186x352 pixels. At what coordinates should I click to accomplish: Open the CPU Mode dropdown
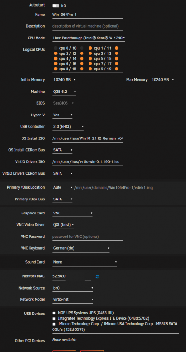pyautogui.click(x=89, y=38)
